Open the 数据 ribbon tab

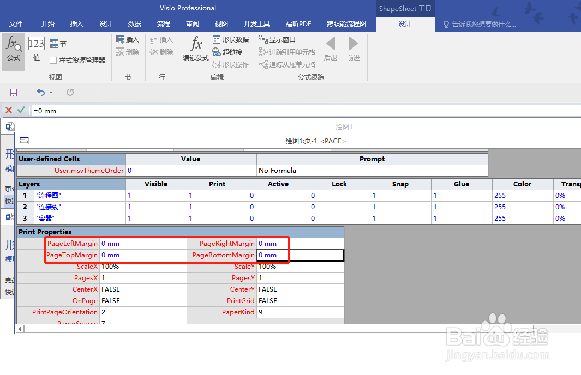135,23
